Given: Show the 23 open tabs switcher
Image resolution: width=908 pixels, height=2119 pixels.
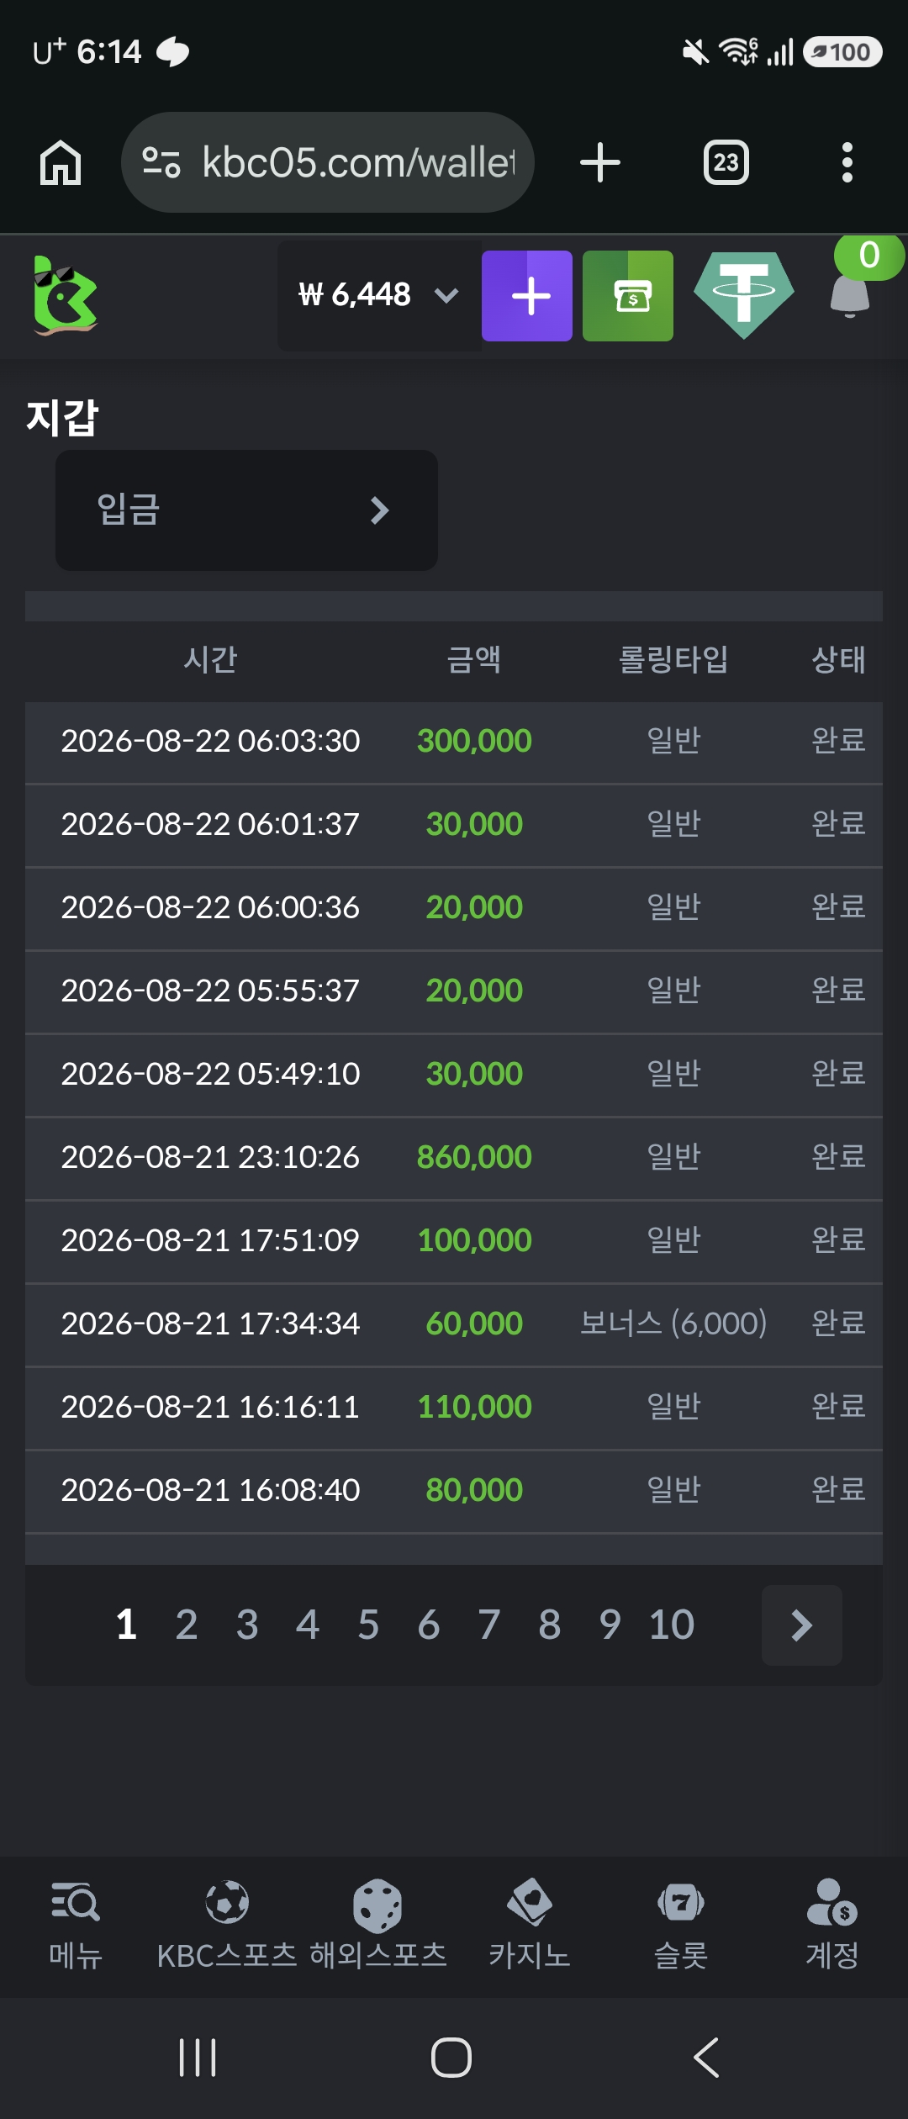Looking at the screenshot, I should tap(726, 162).
